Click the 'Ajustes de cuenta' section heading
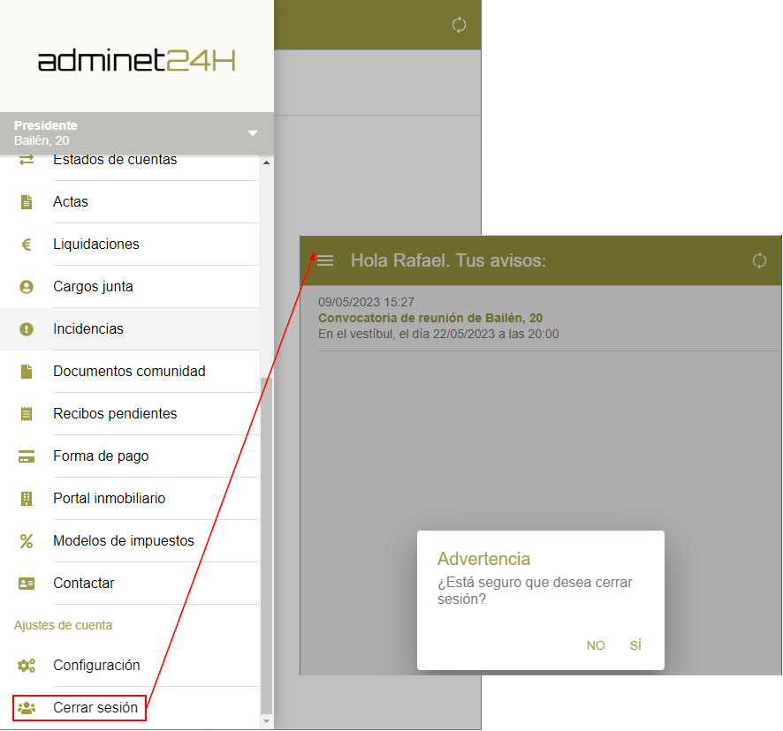Viewport: 783px width, 731px height. tap(63, 626)
